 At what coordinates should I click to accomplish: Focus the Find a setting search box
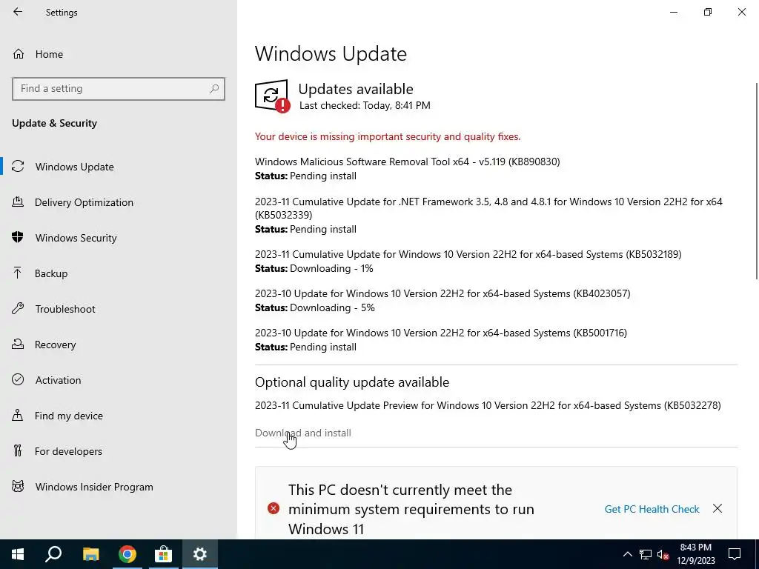[x=118, y=89]
